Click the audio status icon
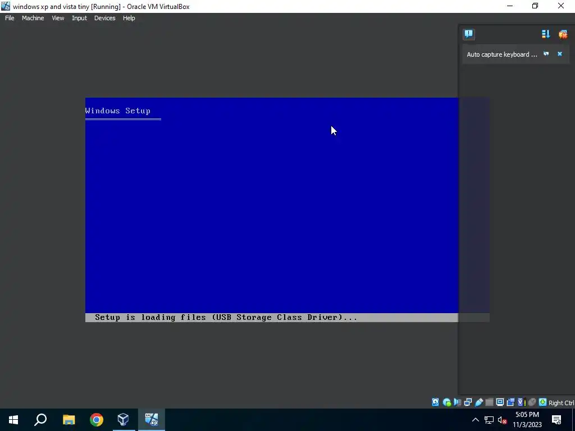575x431 pixels. [457, 402]
